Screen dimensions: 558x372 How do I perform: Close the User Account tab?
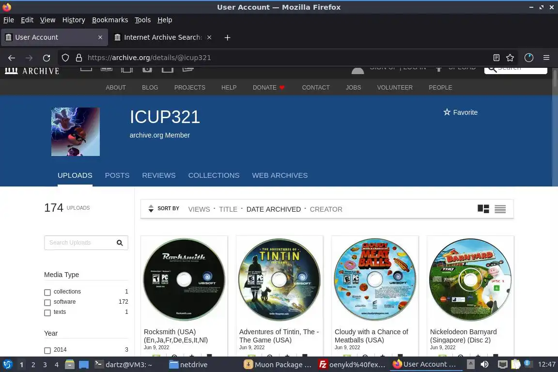100,37
